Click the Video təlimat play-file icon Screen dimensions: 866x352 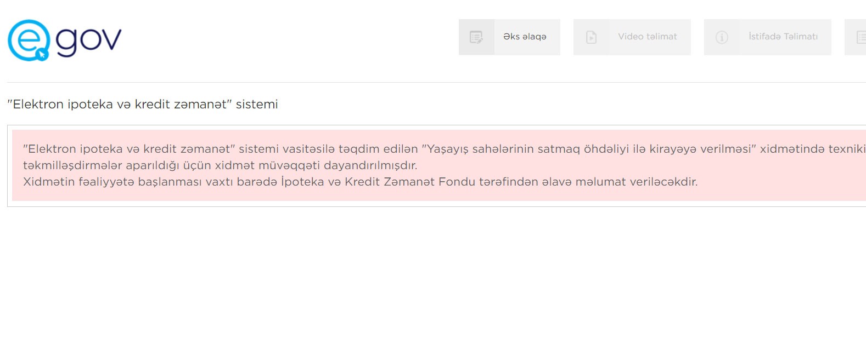tap(591, 37)
